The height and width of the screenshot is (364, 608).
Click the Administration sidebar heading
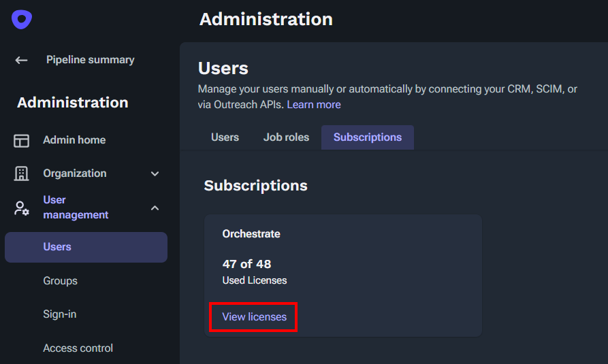coord(72,103)
